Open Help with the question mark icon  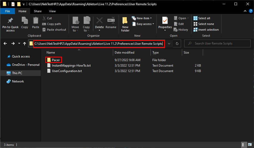click(251, 11)
